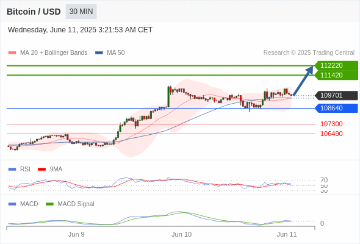Click the MA 50 legend swatch
This screenshot has height=244, width=360.
[99, 53]
